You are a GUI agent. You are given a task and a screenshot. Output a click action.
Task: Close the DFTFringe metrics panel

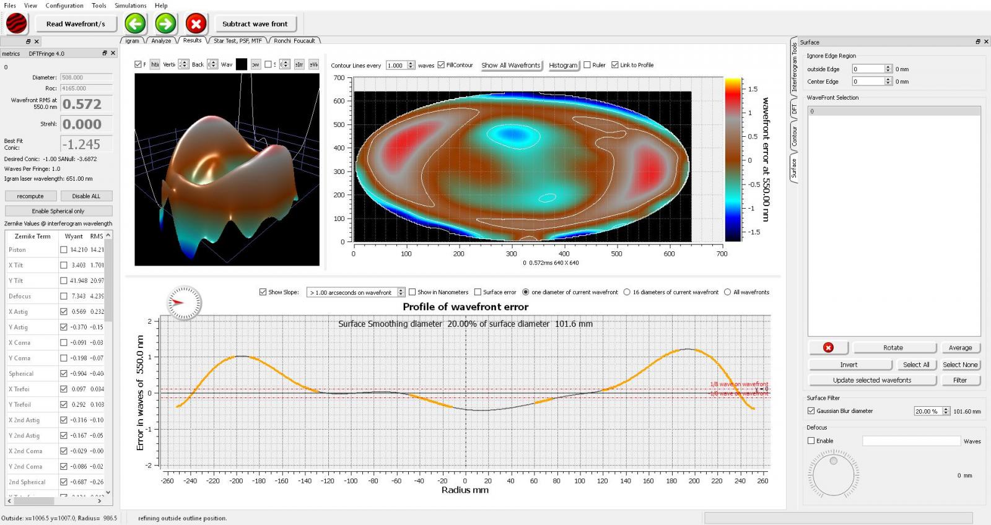coord(113,53)
